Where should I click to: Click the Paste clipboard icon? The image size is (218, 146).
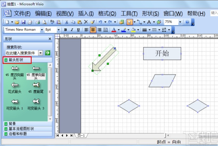coord(80,22)
